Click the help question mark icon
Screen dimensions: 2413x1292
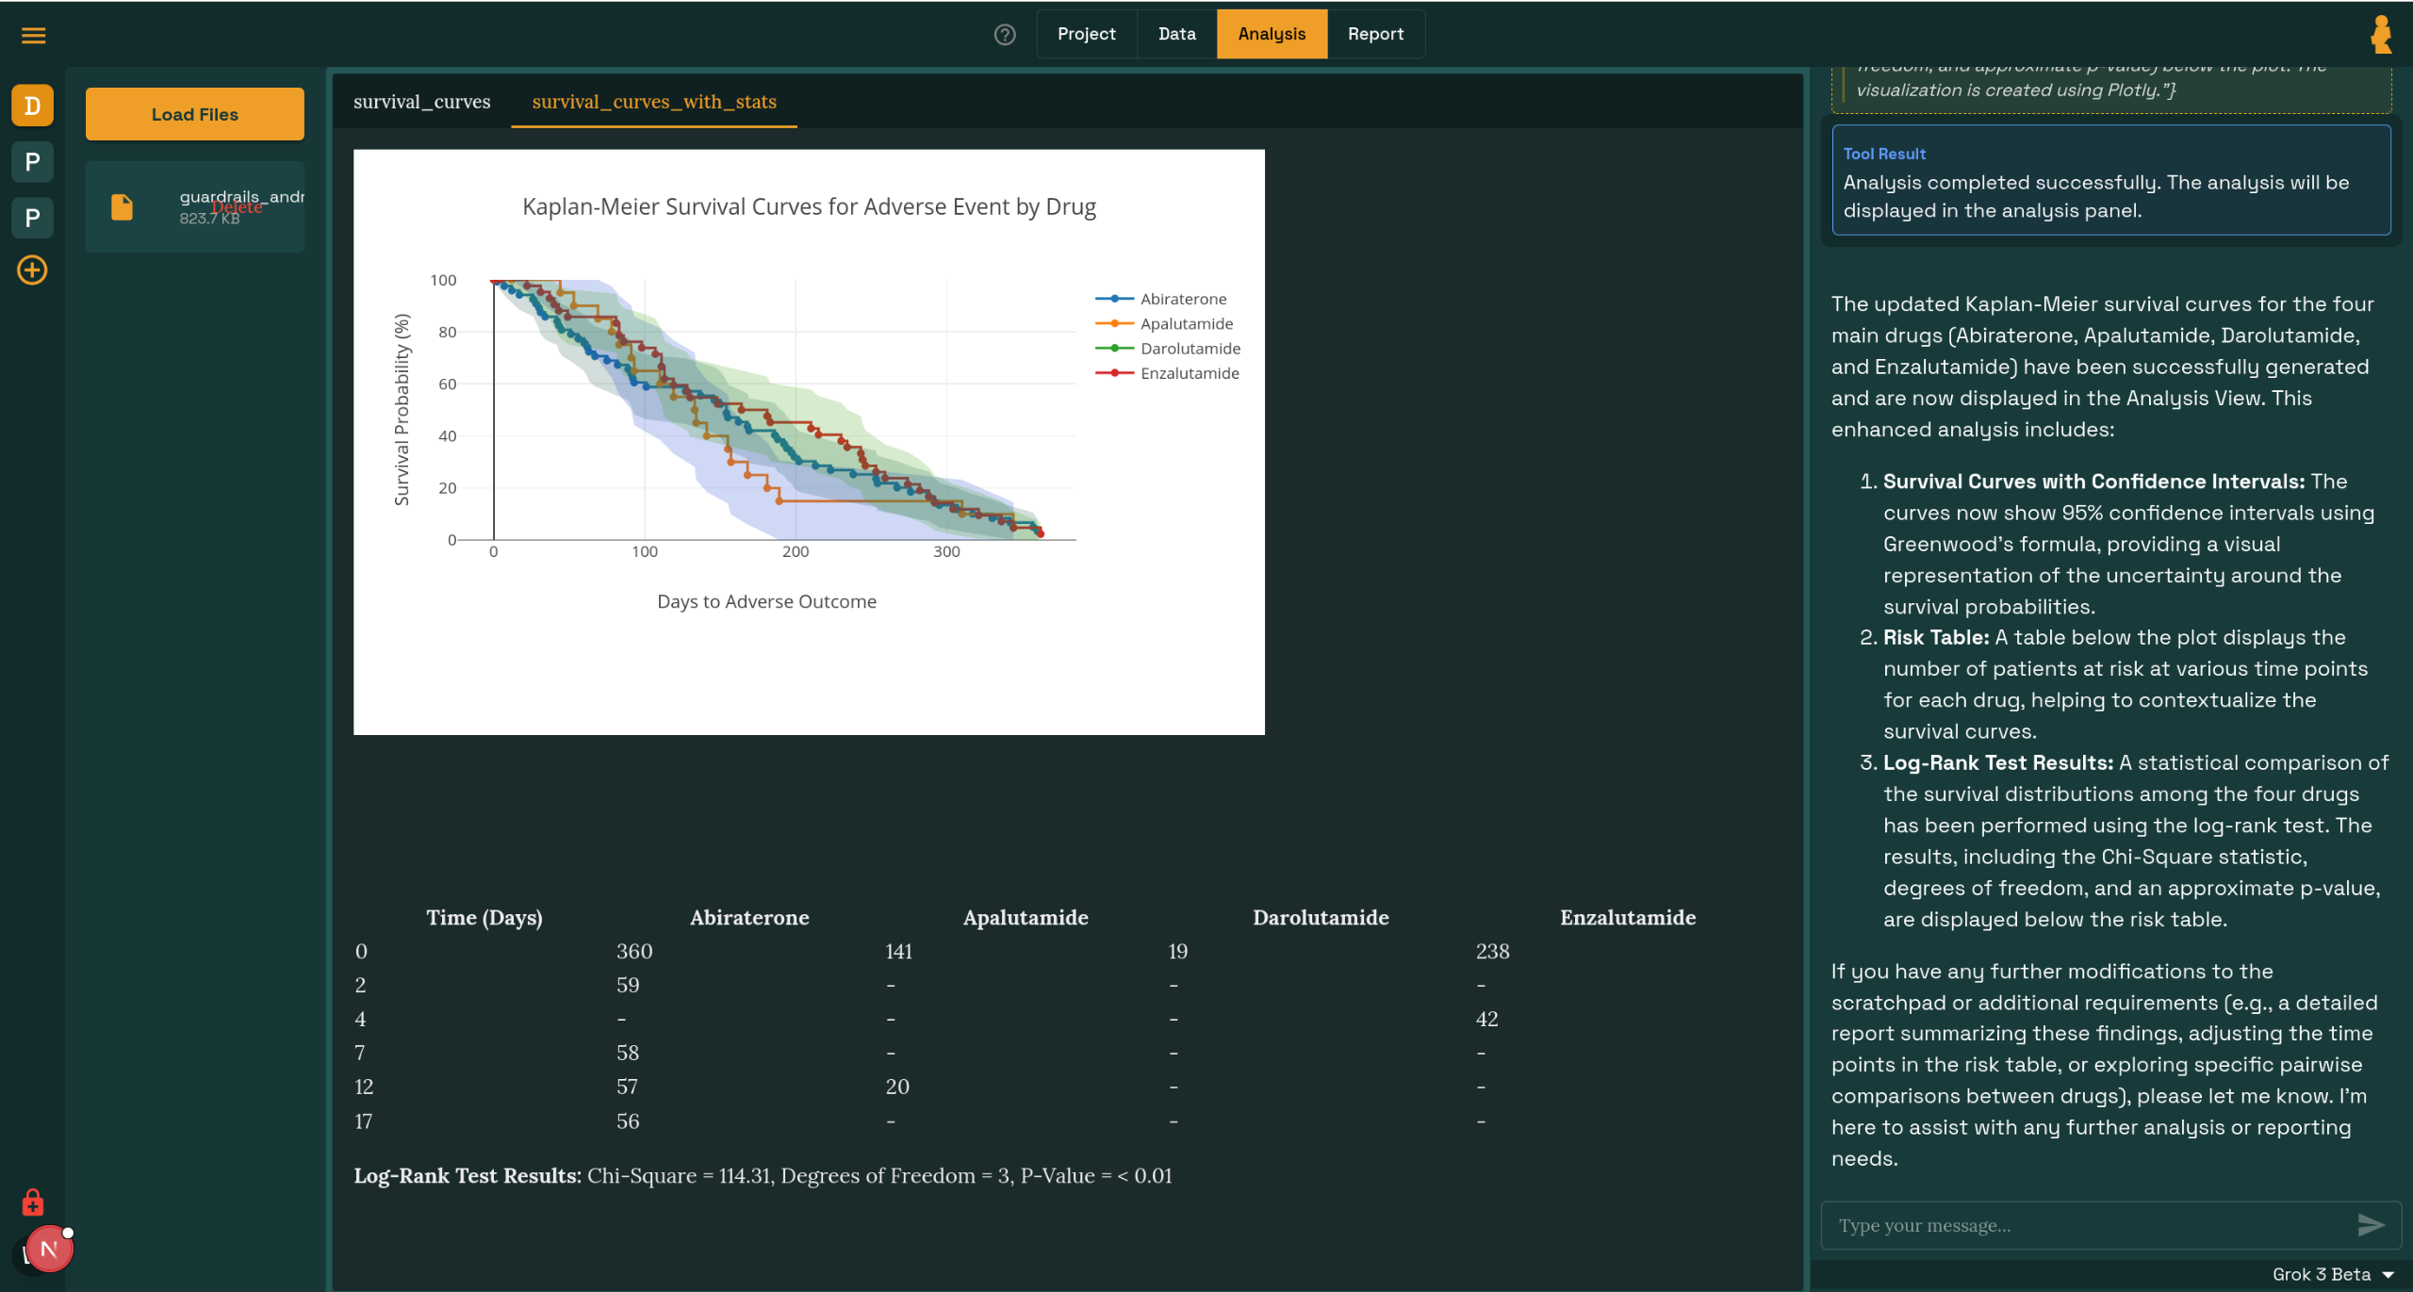coord(1005,35)
